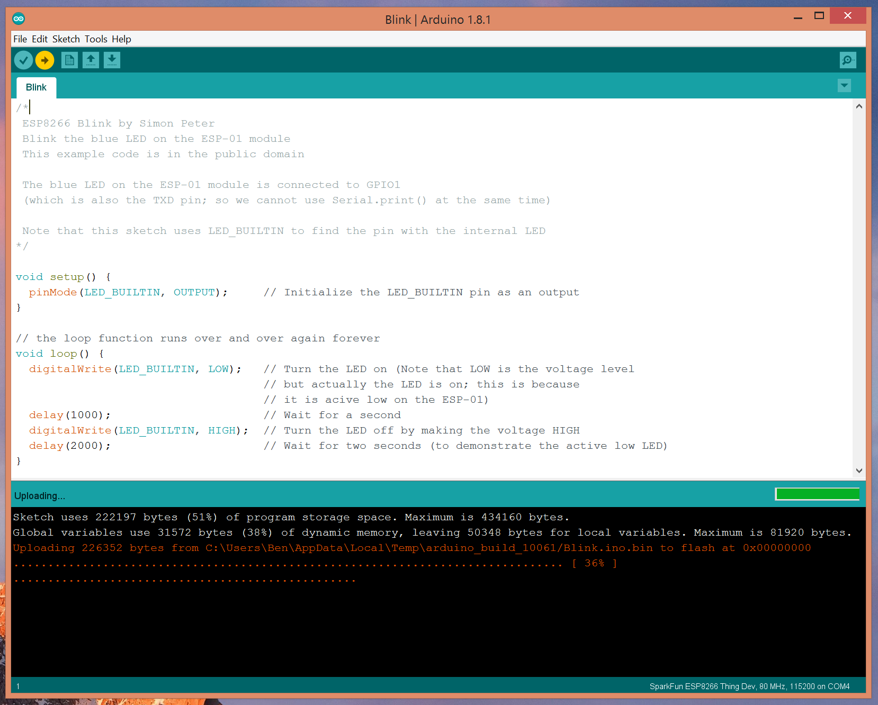Click the 'delay(2000);' statement
The width and height of the screenshot is (878, 705).
[x=70, y=446]
